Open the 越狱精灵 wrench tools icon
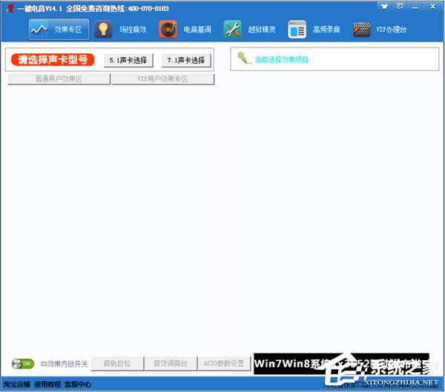Image resolution: width=445 pixels, height=392 pixels. coord(232,29)
